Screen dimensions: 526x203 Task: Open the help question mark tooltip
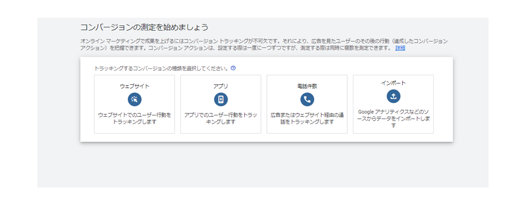click(233, 68)
